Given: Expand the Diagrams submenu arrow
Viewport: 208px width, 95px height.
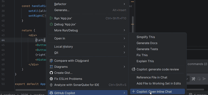Looking at the screenshot, I should [124, 67].
